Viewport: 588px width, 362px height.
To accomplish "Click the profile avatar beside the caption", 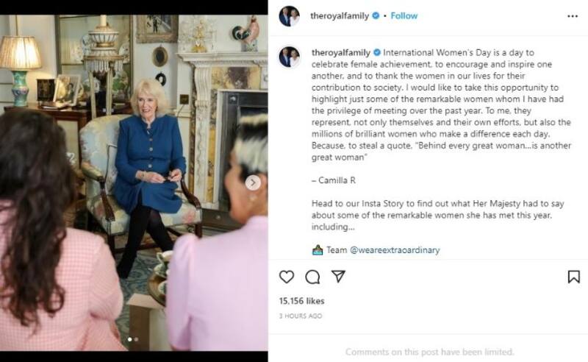I will 290,56.
